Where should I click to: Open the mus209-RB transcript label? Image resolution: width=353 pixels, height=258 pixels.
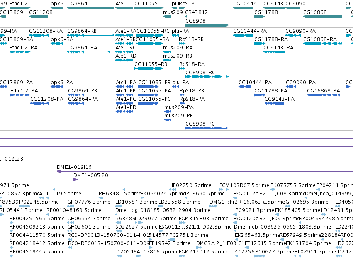pyautogui.click(x=178, y=56)
